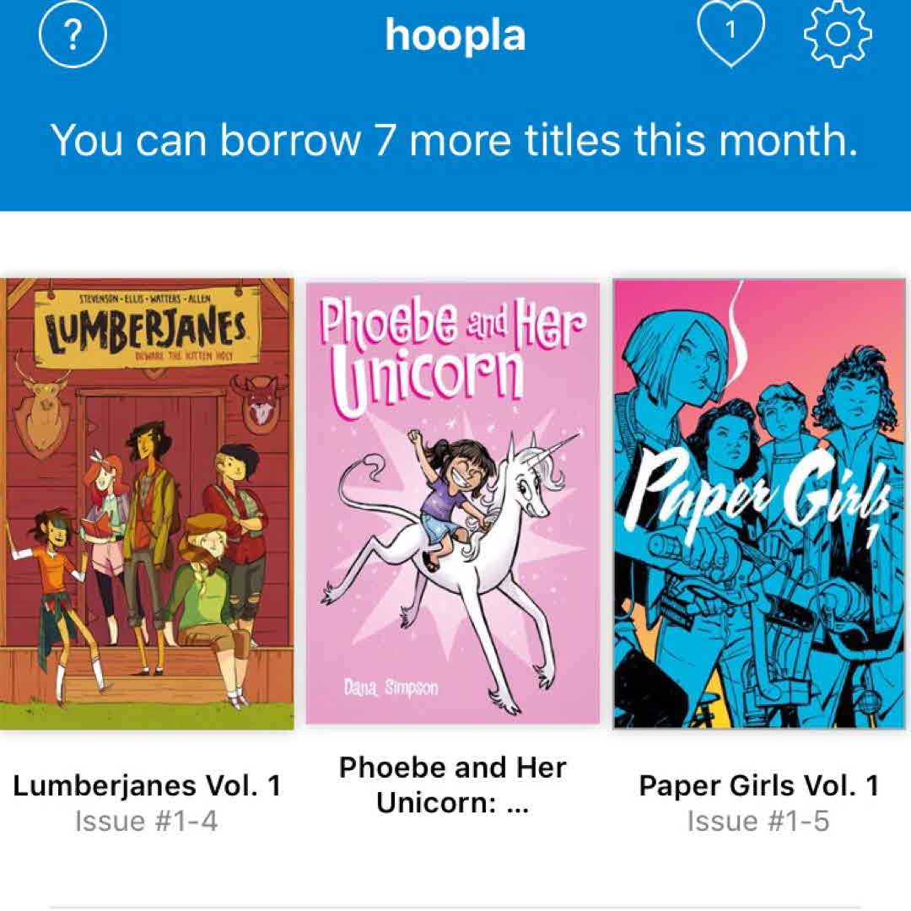
Task: Tap the Dana Simpson author name on cover
Action: (391, 688)
